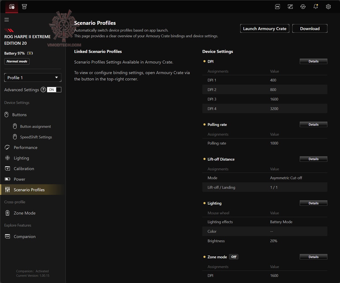Open Details for DPI settings
340x283 pixels.
coord(313,61)
